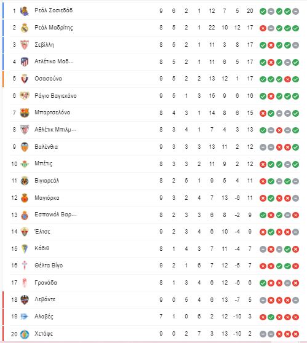Open the Μπαρτσελόνα team link

click(x=52, y=112)
